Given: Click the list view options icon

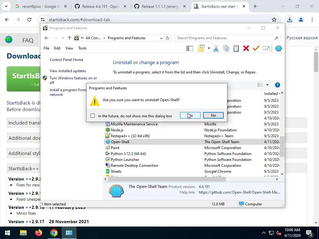Looking at the screenshot, I should tap(260, 85).
